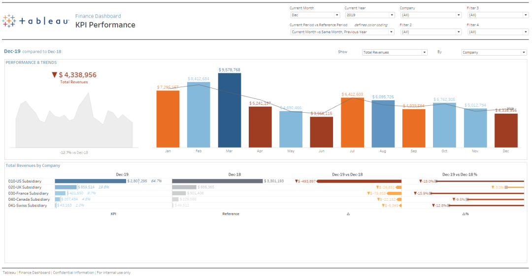Open the By dropdown set to Company
Screen dimensions: 532x277
tap(494, 52)
